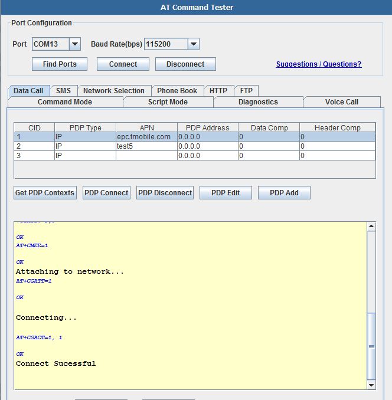Select the epc.tmobile.com APN cell
The height and width of the screenshot is (400, 392).
(147, 137)
